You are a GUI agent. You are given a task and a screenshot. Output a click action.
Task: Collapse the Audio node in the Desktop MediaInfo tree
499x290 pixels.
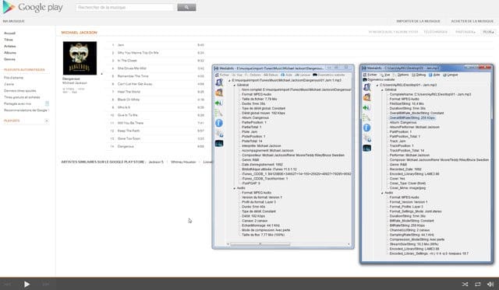click(x=382, y=193)
